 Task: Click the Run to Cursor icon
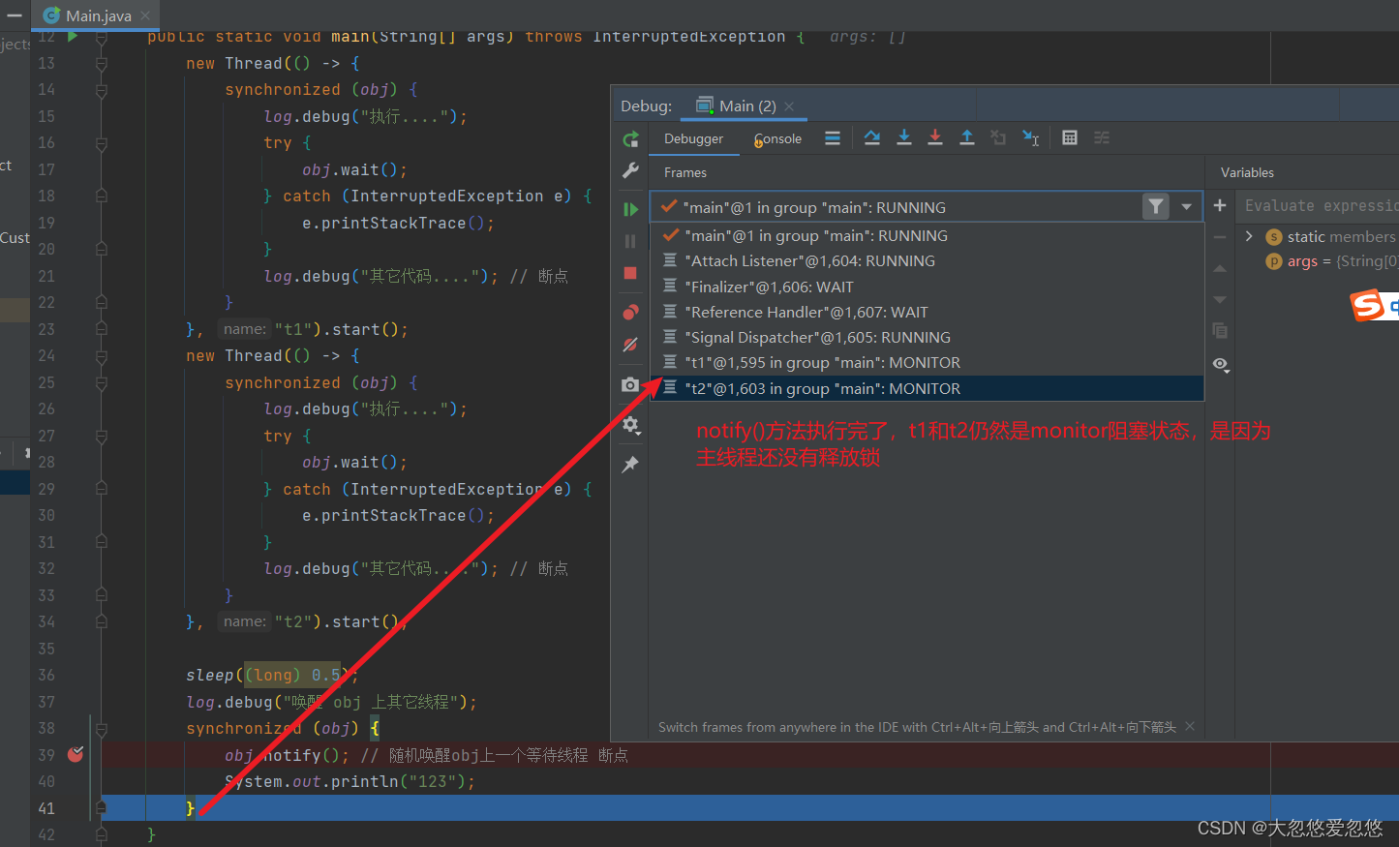[1031, 138]
